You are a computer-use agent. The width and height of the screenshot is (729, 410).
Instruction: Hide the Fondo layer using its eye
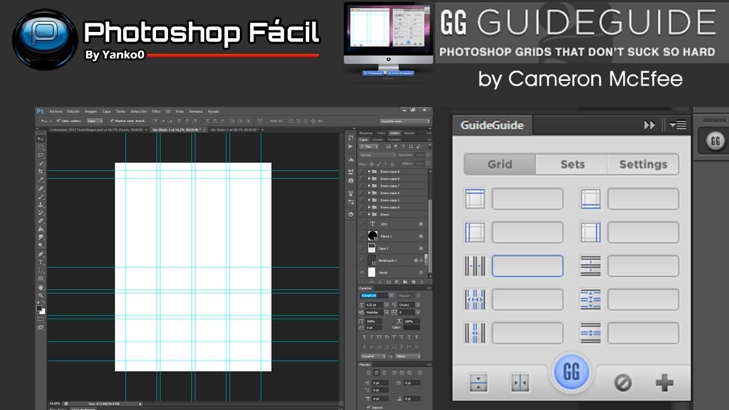[x=362, y=273]
